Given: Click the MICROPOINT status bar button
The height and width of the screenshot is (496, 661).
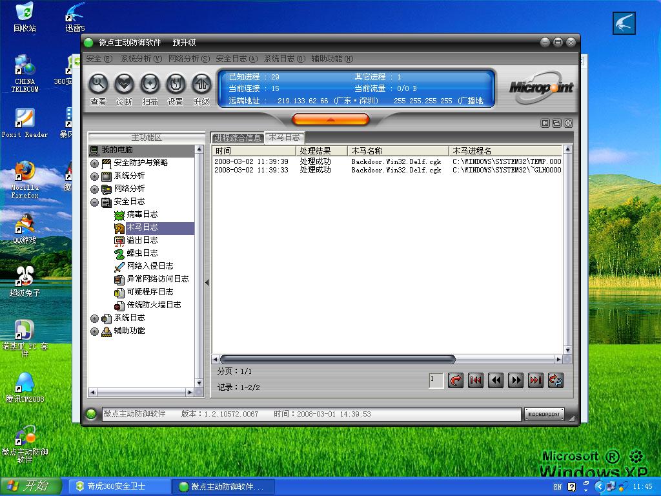Looking at the screenshot, I should tap(544, 414).
